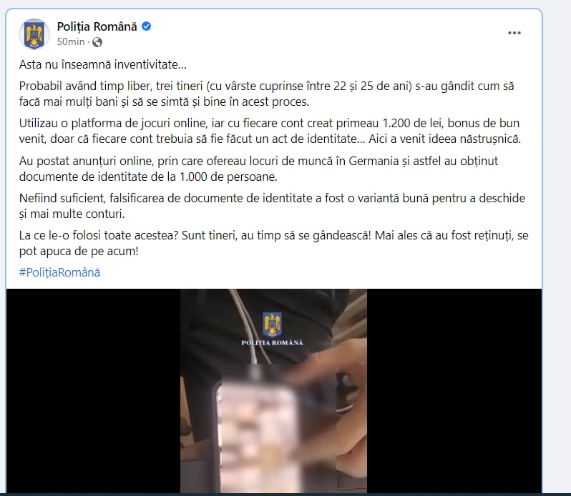Click the paragraph starting "La ce le-o folosi"

point(274,243)
